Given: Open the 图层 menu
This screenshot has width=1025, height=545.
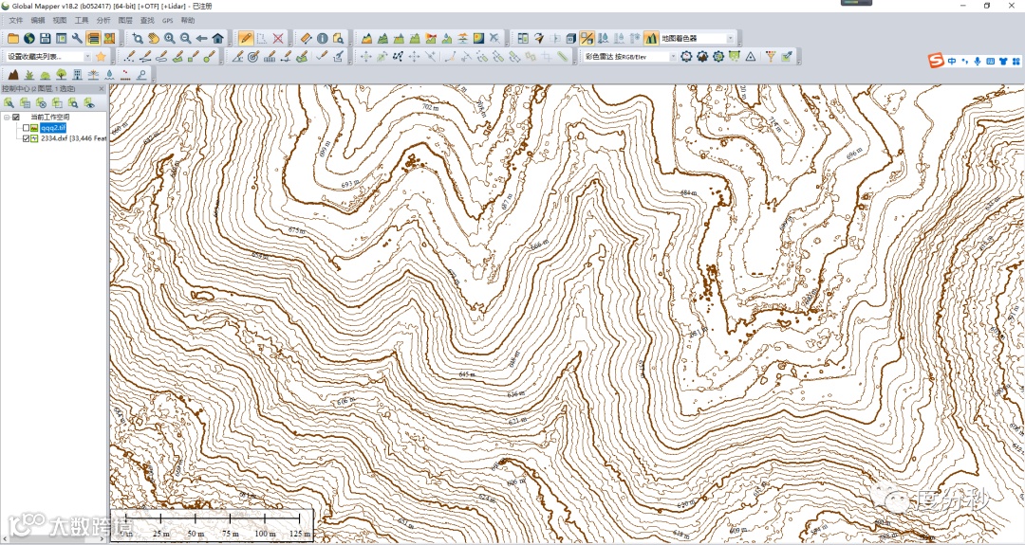Looking at the screenshot, I should [x=125, y=20].
